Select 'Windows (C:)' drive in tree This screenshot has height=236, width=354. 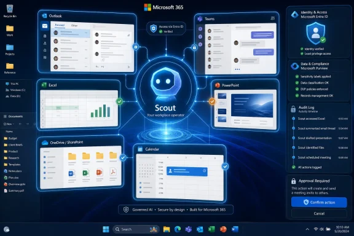[15, 90]
